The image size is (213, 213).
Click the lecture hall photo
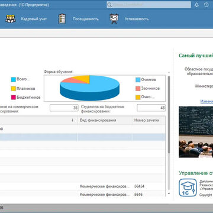click(x=196, y=132)
